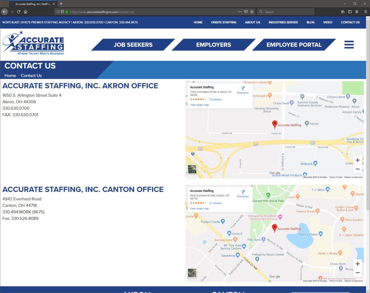
Task: Open the Firefox application menu
Action: coord(366,12)
